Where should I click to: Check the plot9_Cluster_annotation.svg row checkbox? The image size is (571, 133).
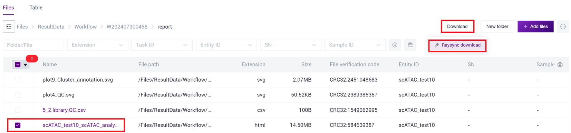coord(18,80)
